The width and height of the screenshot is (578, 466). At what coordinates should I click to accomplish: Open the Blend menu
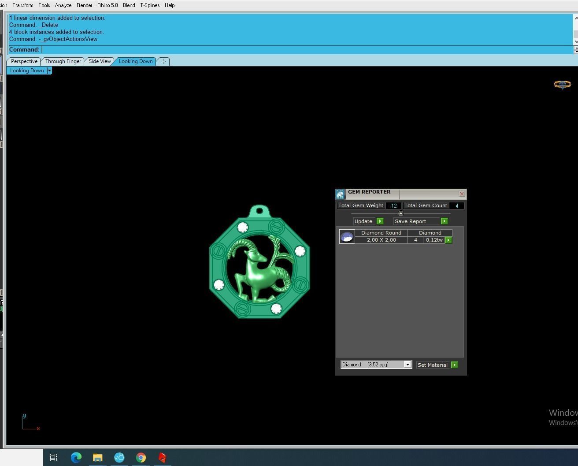(129, 5)
